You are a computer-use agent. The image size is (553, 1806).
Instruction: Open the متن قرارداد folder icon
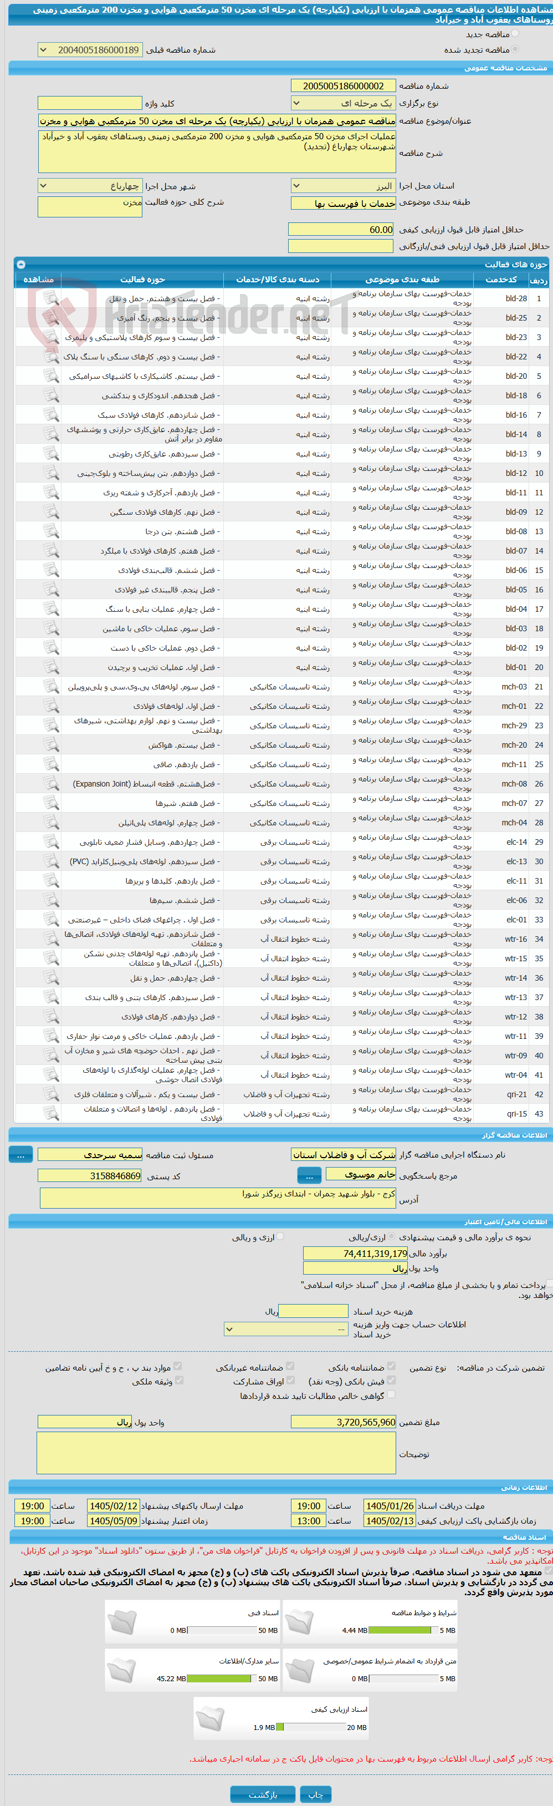pyautogui.click(x=300, y=1670)
